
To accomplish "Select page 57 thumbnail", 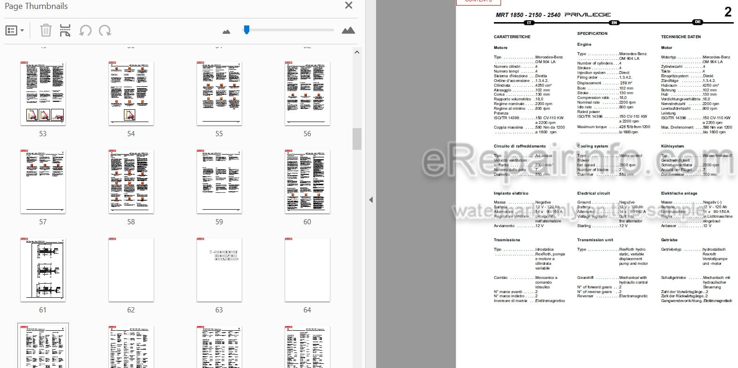I will (x=43, y=181).
